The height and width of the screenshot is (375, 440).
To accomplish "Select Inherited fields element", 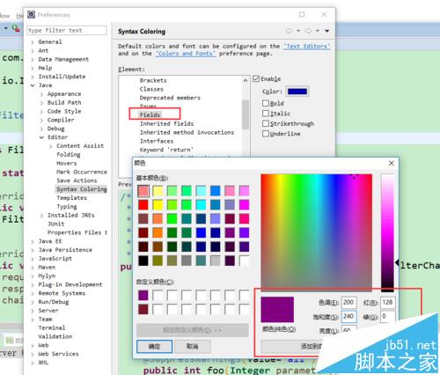I will (x=166, y=124).
